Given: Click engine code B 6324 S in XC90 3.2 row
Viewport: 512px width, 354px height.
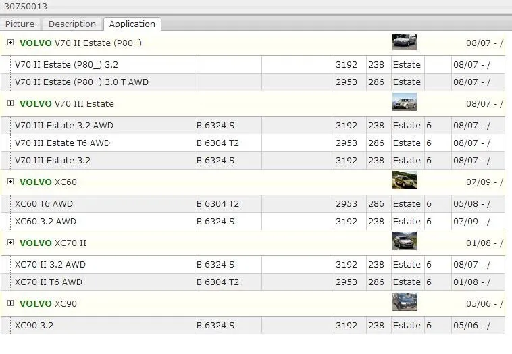Looking at the screenshot, I should (215, 325).
